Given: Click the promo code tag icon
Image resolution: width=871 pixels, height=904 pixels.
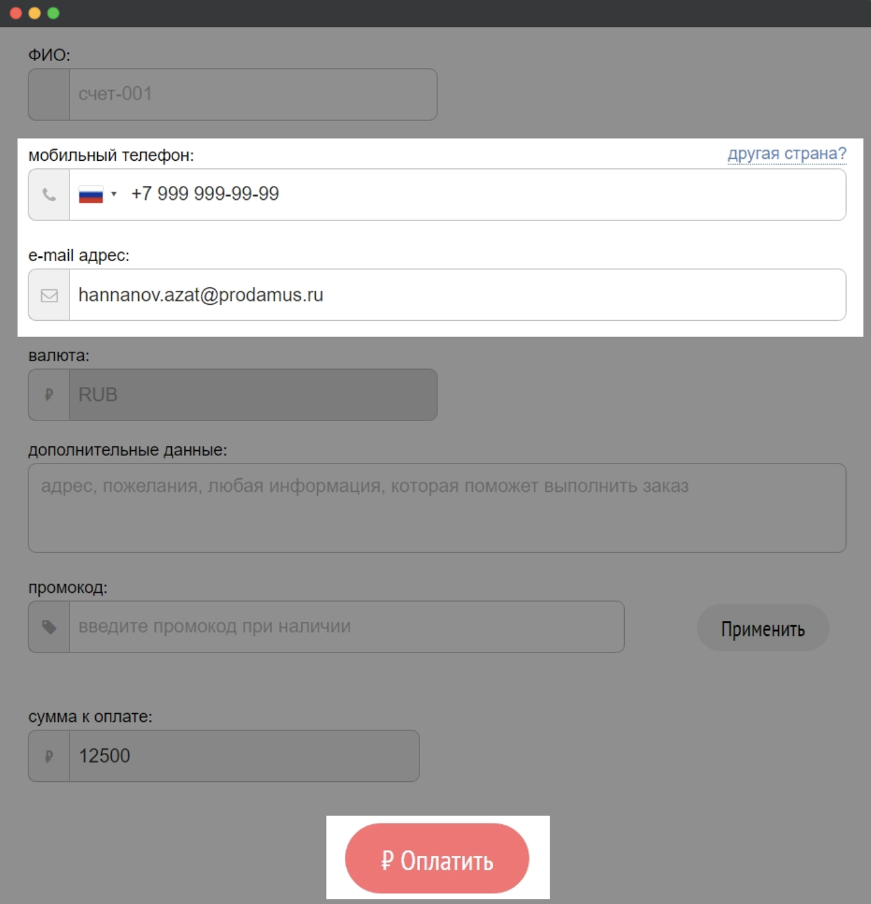Looking at the screenshot, I should (x=49, y=627).
